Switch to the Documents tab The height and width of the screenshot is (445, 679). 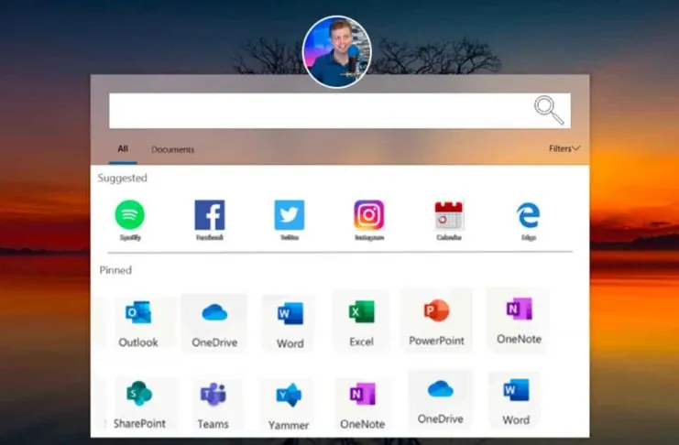(173, 149)
